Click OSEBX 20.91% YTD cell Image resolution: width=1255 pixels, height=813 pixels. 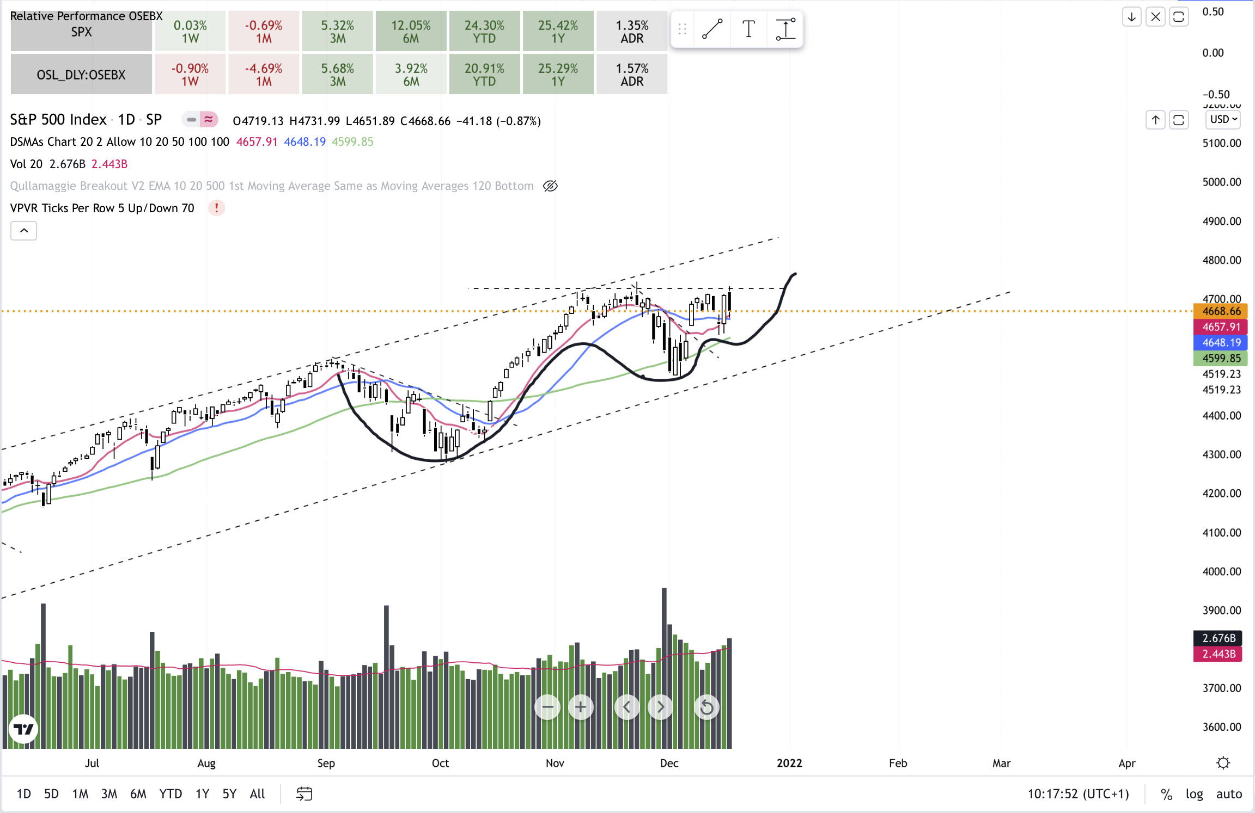click(x=484, y=75)
